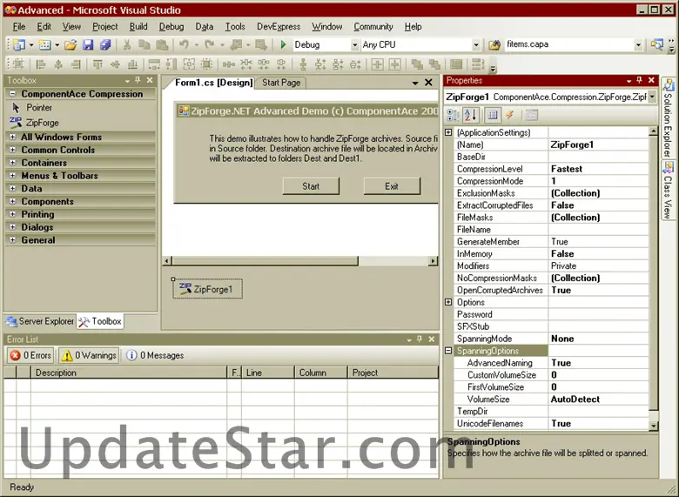679x497 pixels.
Task: Toggle pin on the Error List panel
Action: pyautogui.click(x=420, y=339)
